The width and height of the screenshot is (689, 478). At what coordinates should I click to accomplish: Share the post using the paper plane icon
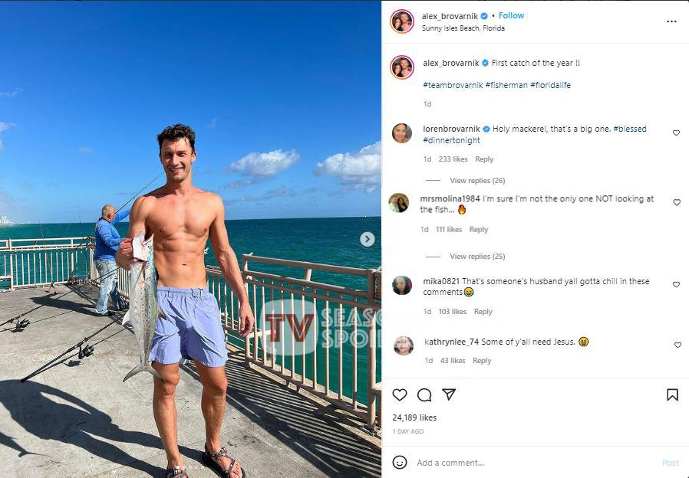pos(449,394)
